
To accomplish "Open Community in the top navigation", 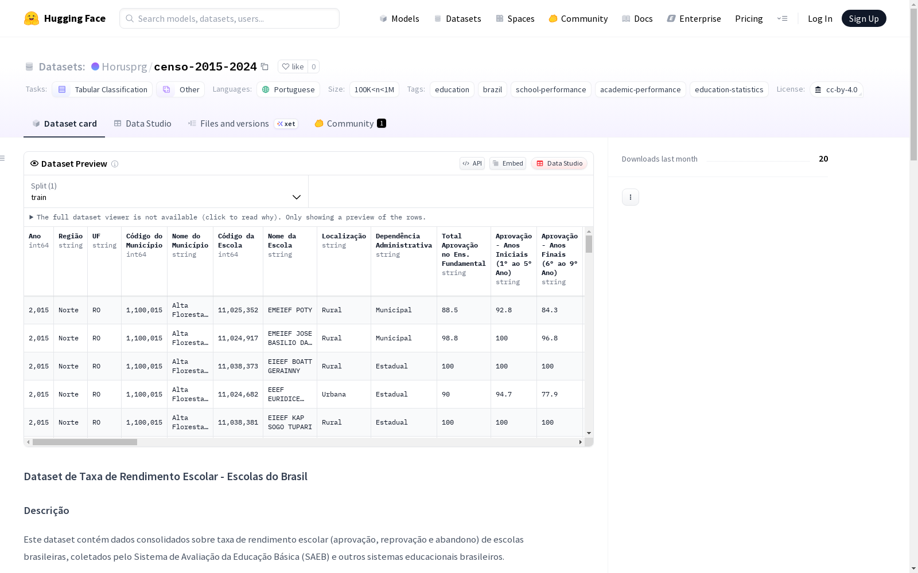I will coord(578,18).
